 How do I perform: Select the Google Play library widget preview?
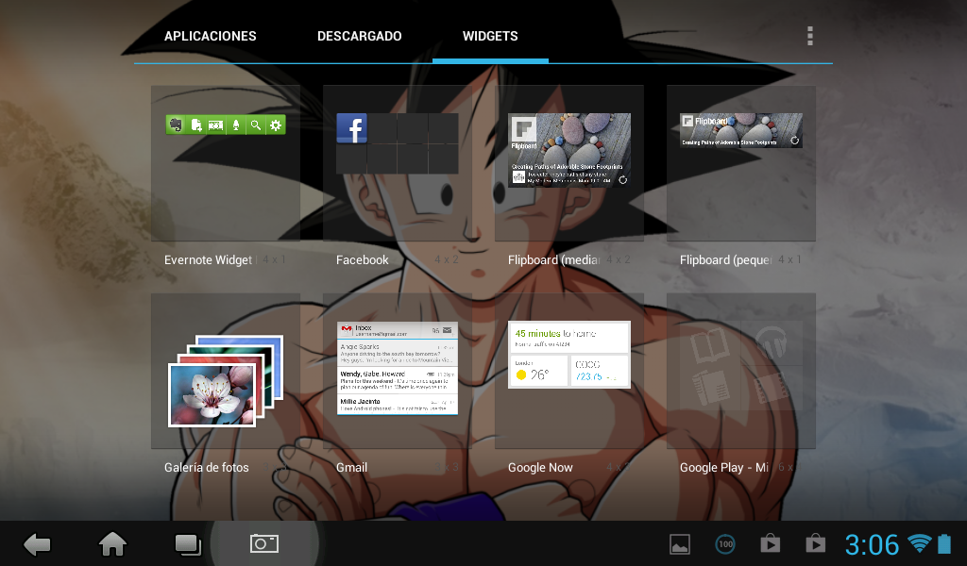740,366
